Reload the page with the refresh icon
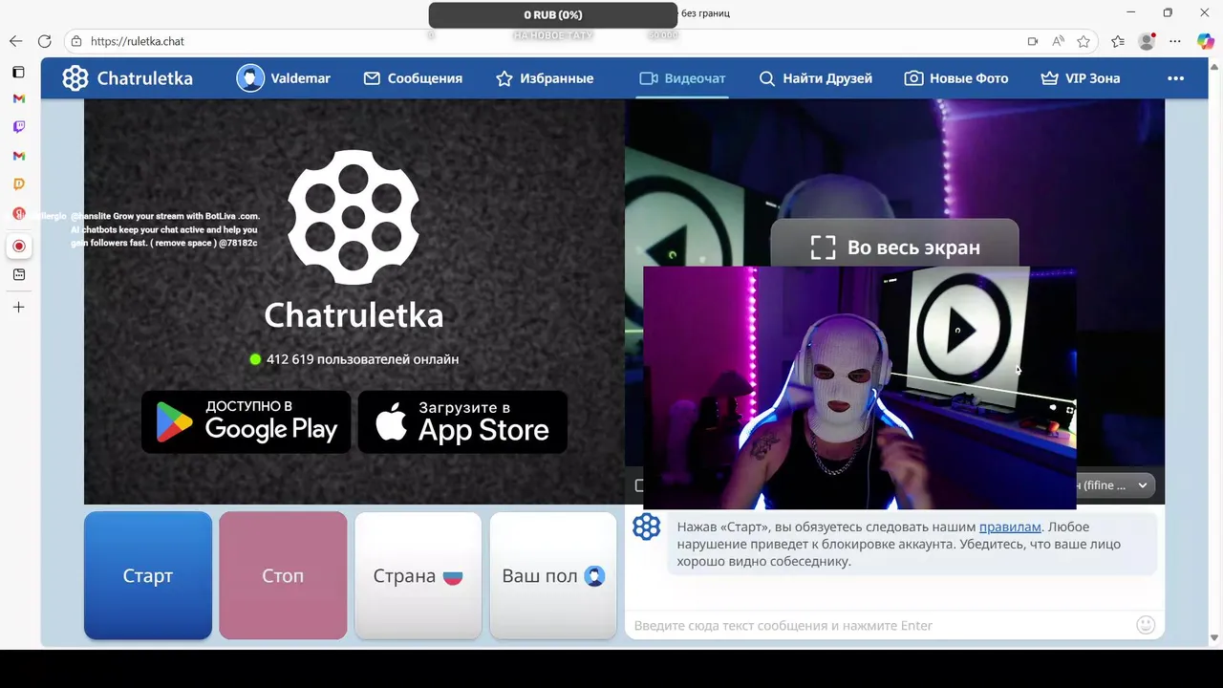 click(44, 41)
